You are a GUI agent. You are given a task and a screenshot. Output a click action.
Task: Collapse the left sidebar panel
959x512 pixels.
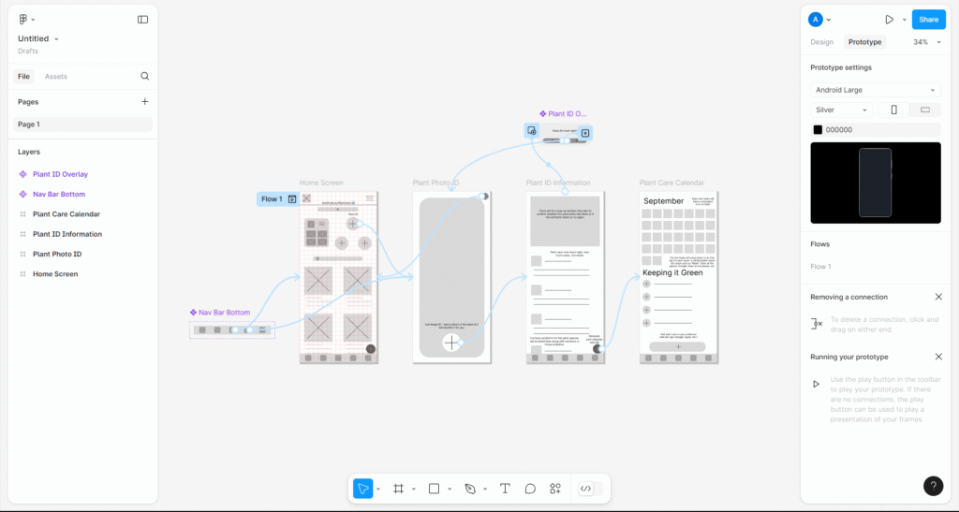tap(142, 19)
